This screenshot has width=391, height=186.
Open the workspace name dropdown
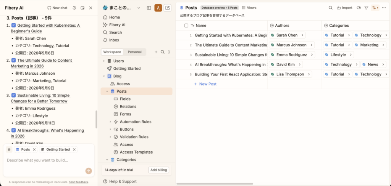139,8
